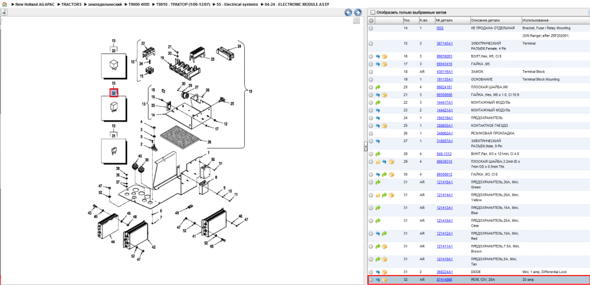The height and width of the screenshot is (285, 590).
Task: Click blue arrow icon for part 121412A1
Action: point(378,234)
